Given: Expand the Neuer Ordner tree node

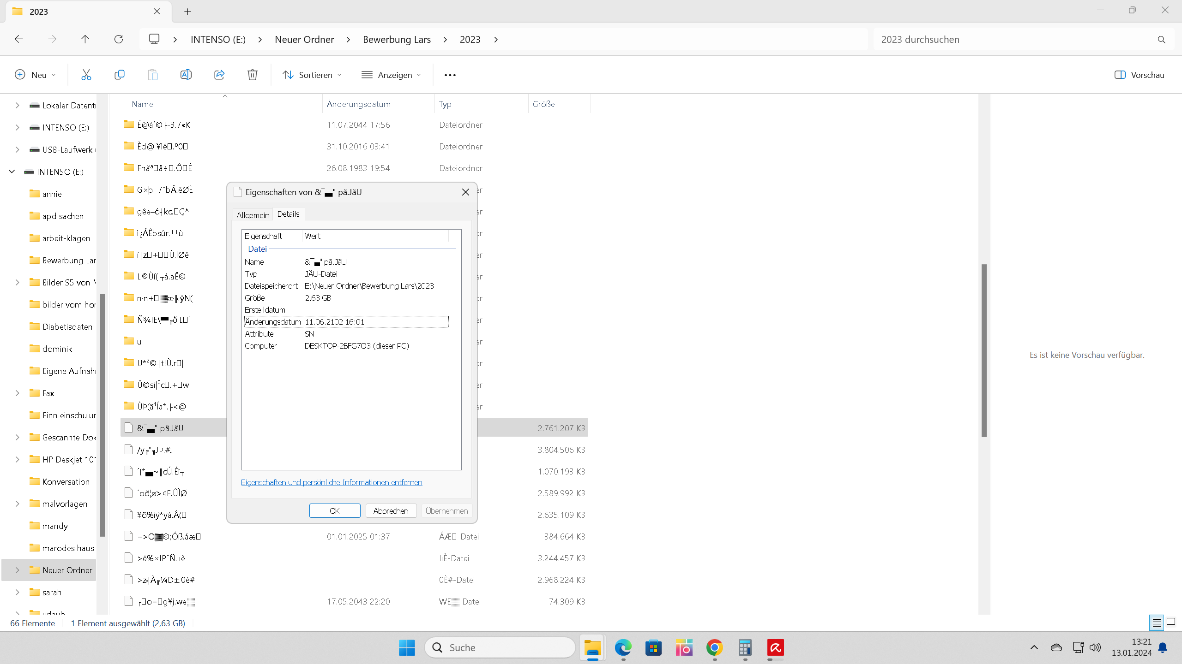Looking at the screenshot, I should [18, 570].
